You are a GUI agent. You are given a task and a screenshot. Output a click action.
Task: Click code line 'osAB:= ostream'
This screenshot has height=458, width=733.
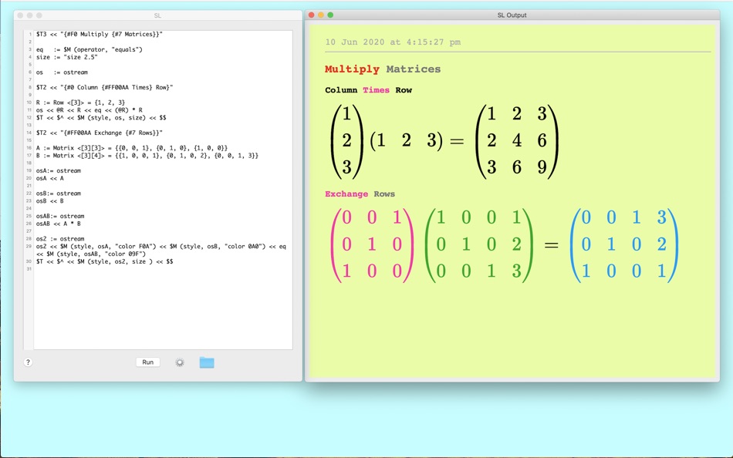pyautogui.click(x=60, y=216)
